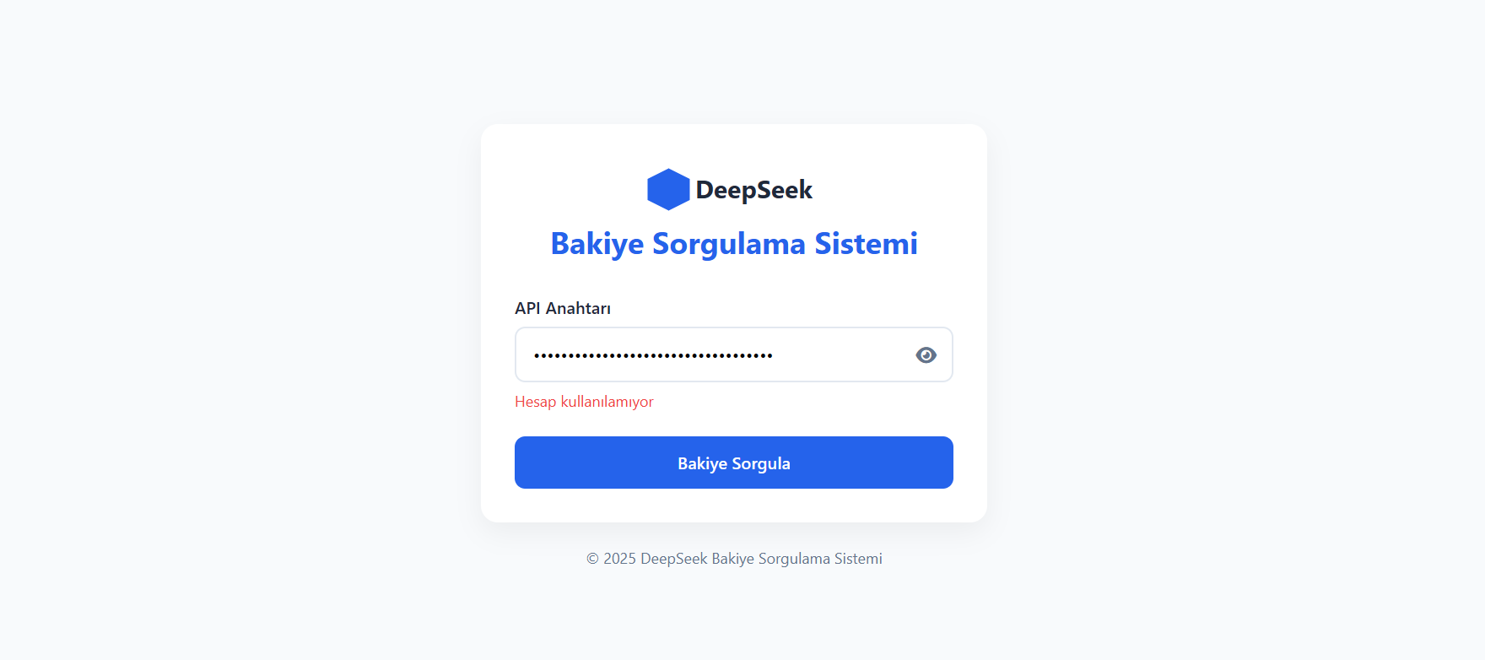
Task: Focus the API Anahtarı input field
Action: (x=734, y=354)
